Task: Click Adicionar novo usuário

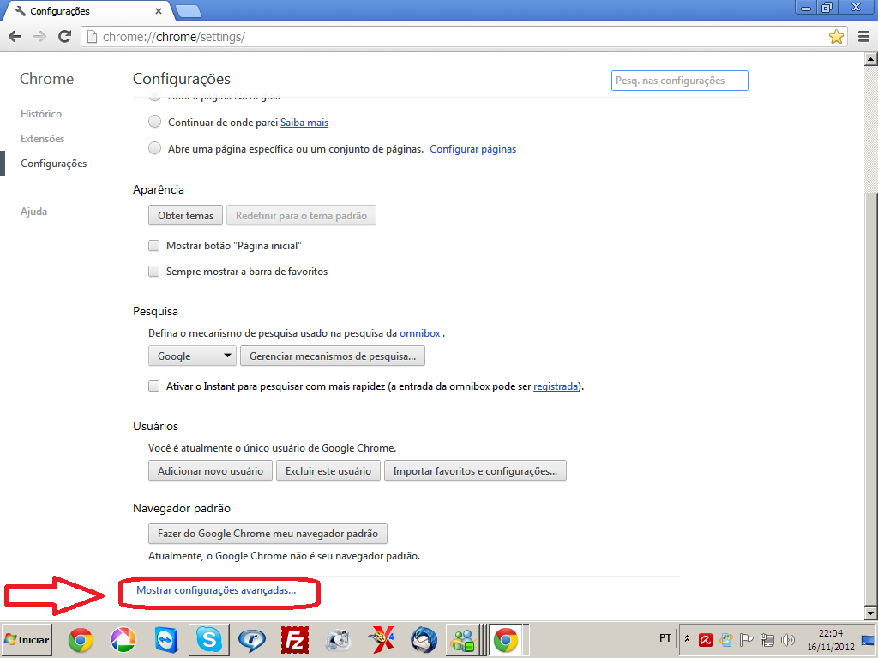Action: coord(210,470)
